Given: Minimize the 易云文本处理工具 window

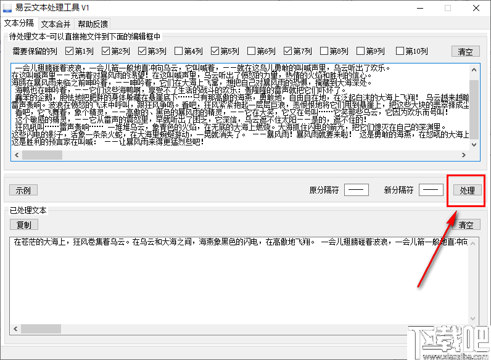Looking at the screenshot, I should 420,8.
